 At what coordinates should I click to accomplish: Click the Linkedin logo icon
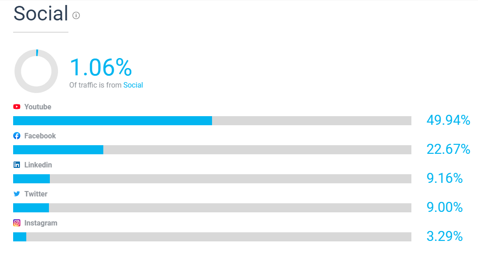click(17, 165)
